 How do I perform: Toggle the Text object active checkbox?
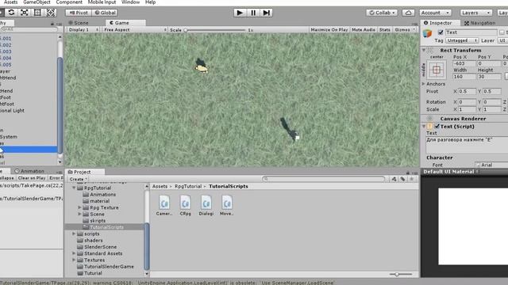(441, 32)
